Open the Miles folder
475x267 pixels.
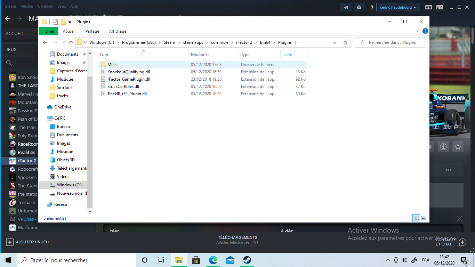(x=203, y=65)
